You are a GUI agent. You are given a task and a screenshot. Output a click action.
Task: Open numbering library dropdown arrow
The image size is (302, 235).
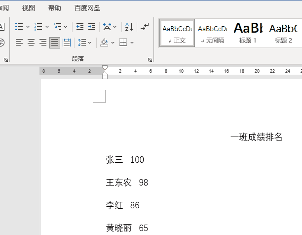click(47, 27)
